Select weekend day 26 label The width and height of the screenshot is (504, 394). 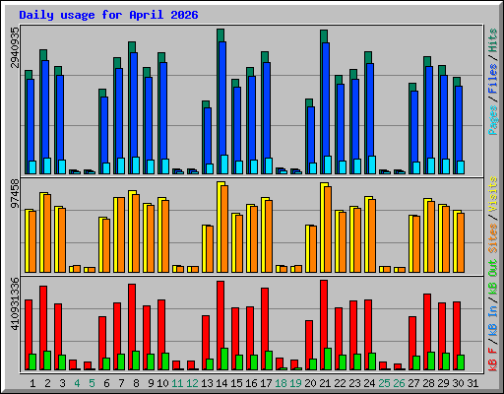(x=399, y=383)
